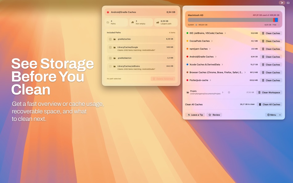Click the gray System legend dot
The image size is (293, 183).
click(x=196, y=25)
